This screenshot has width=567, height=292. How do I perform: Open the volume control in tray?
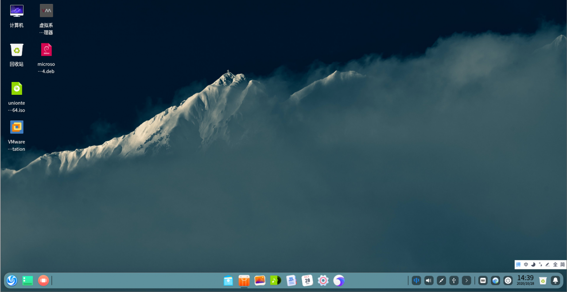(428, 280)
